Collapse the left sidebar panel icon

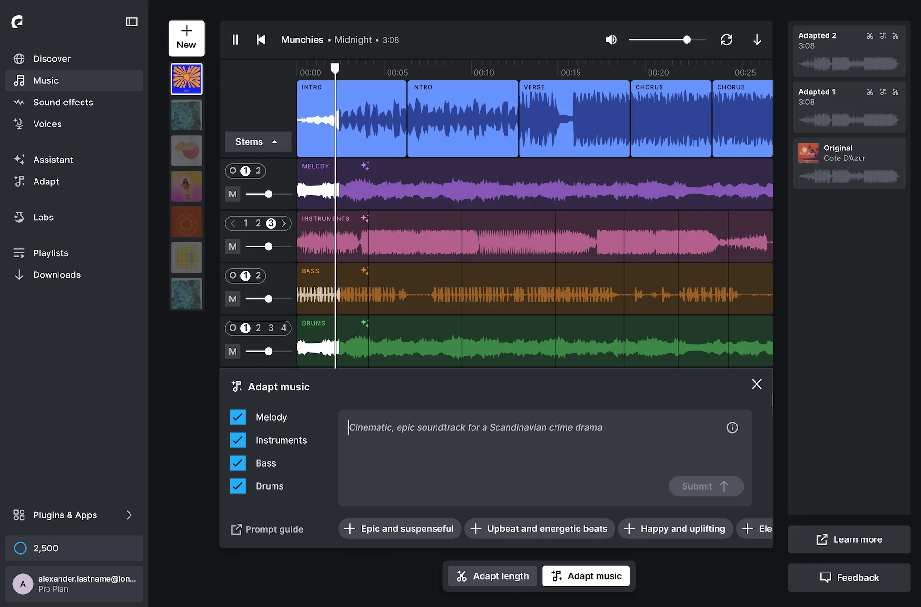pyautogui.click(x=131, y=22)
